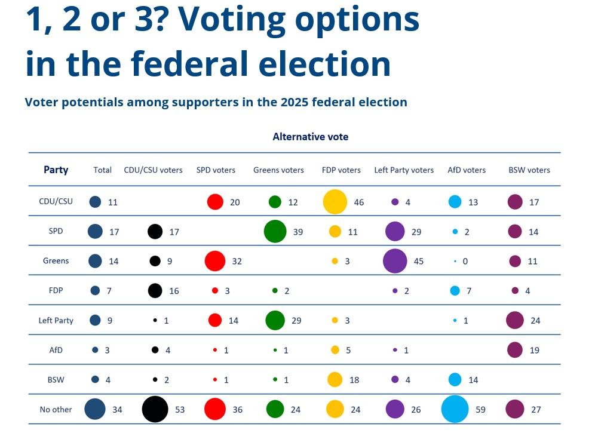This screenshot has width=595, height=433.
Task: Click the 'Voter potentials among supporters' subtitle
Action: click(216, 102)
